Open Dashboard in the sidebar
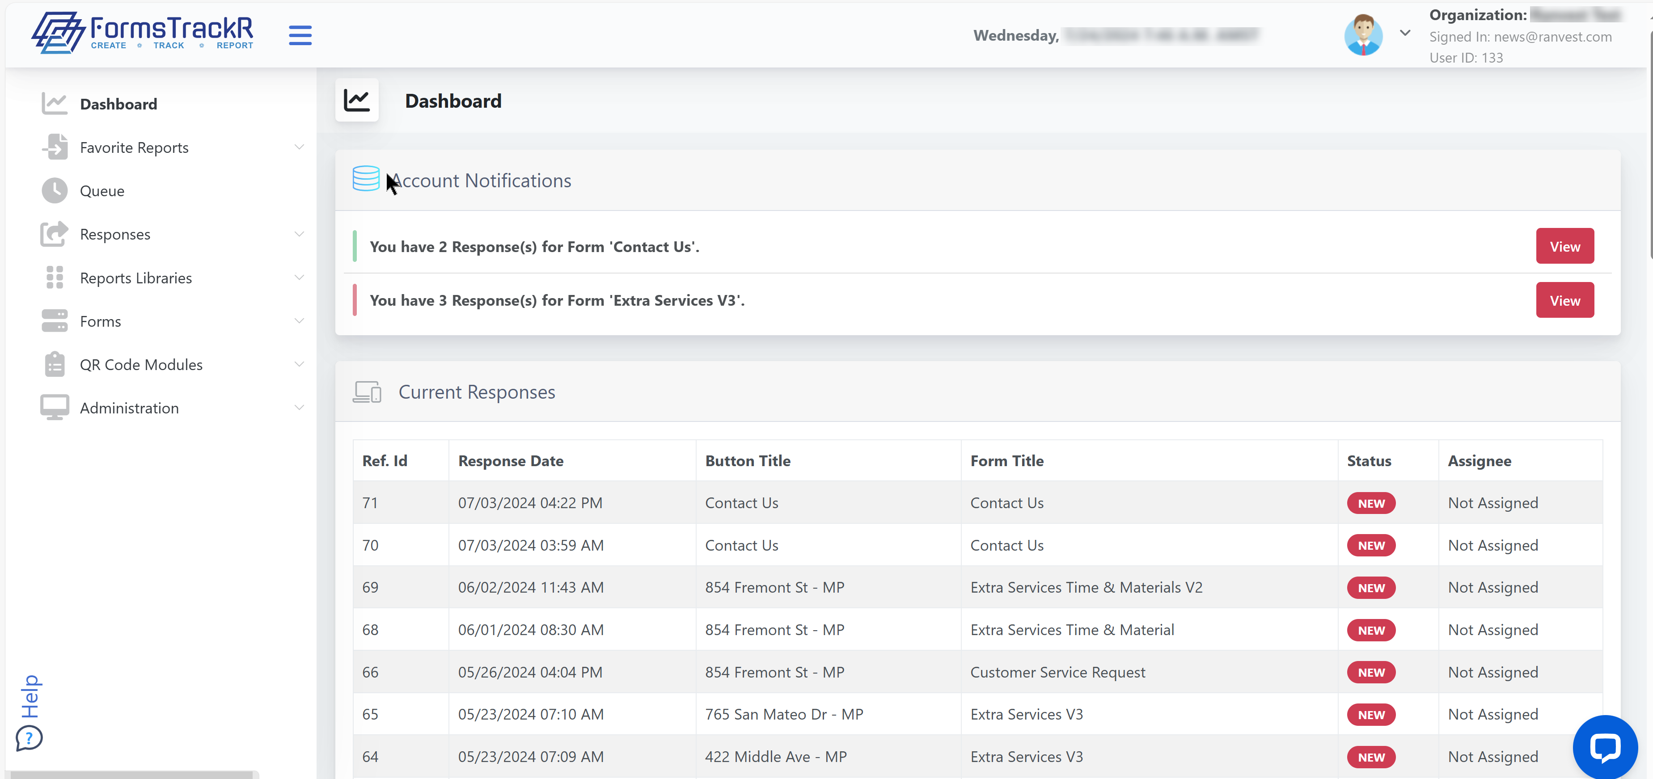Viewport: 1653px width, 779px height. 118,104
